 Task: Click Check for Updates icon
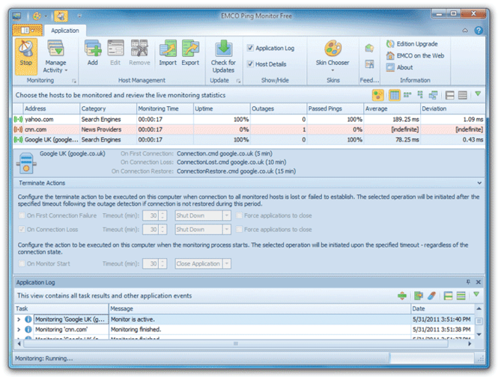[222, 54]
